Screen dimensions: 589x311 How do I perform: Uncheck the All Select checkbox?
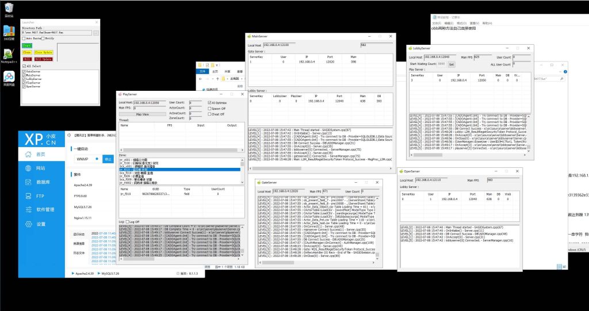coord(24,66)
